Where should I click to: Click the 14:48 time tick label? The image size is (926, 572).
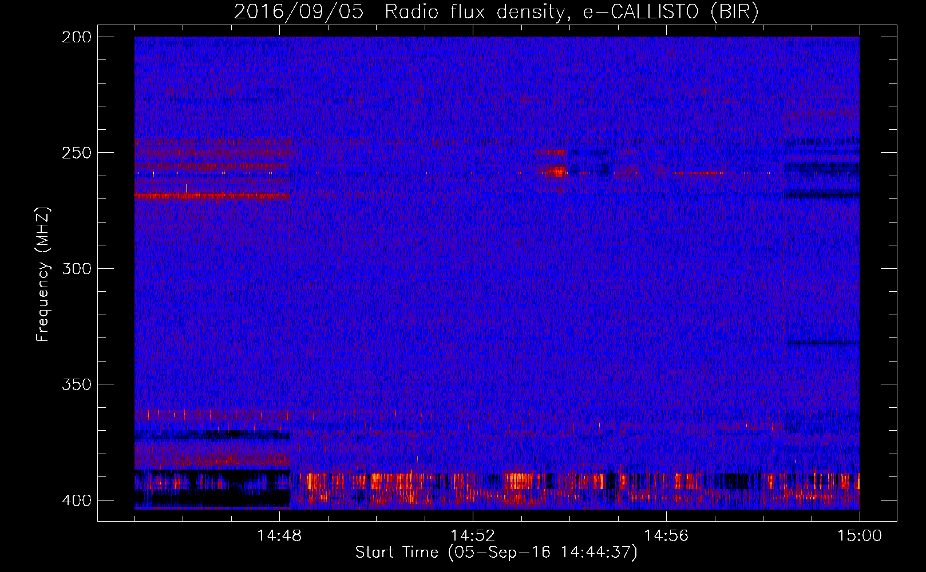pos(279,535)
